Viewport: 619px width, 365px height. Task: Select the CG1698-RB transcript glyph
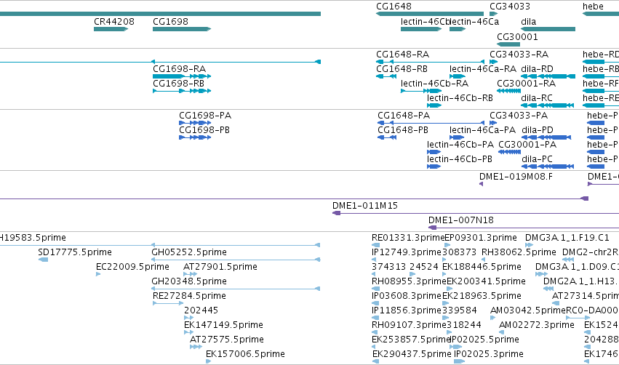182,91
